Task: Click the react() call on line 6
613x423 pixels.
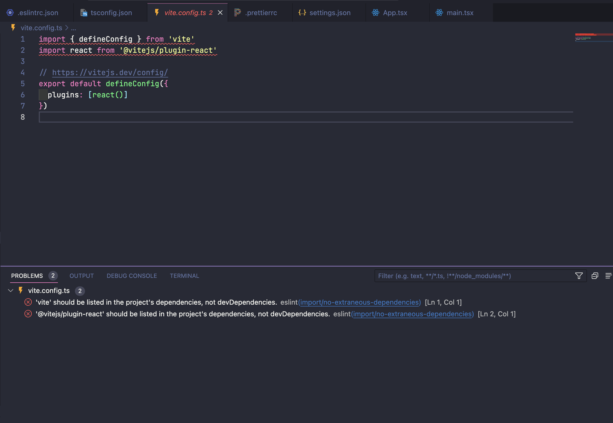Action: click(108, 95)
